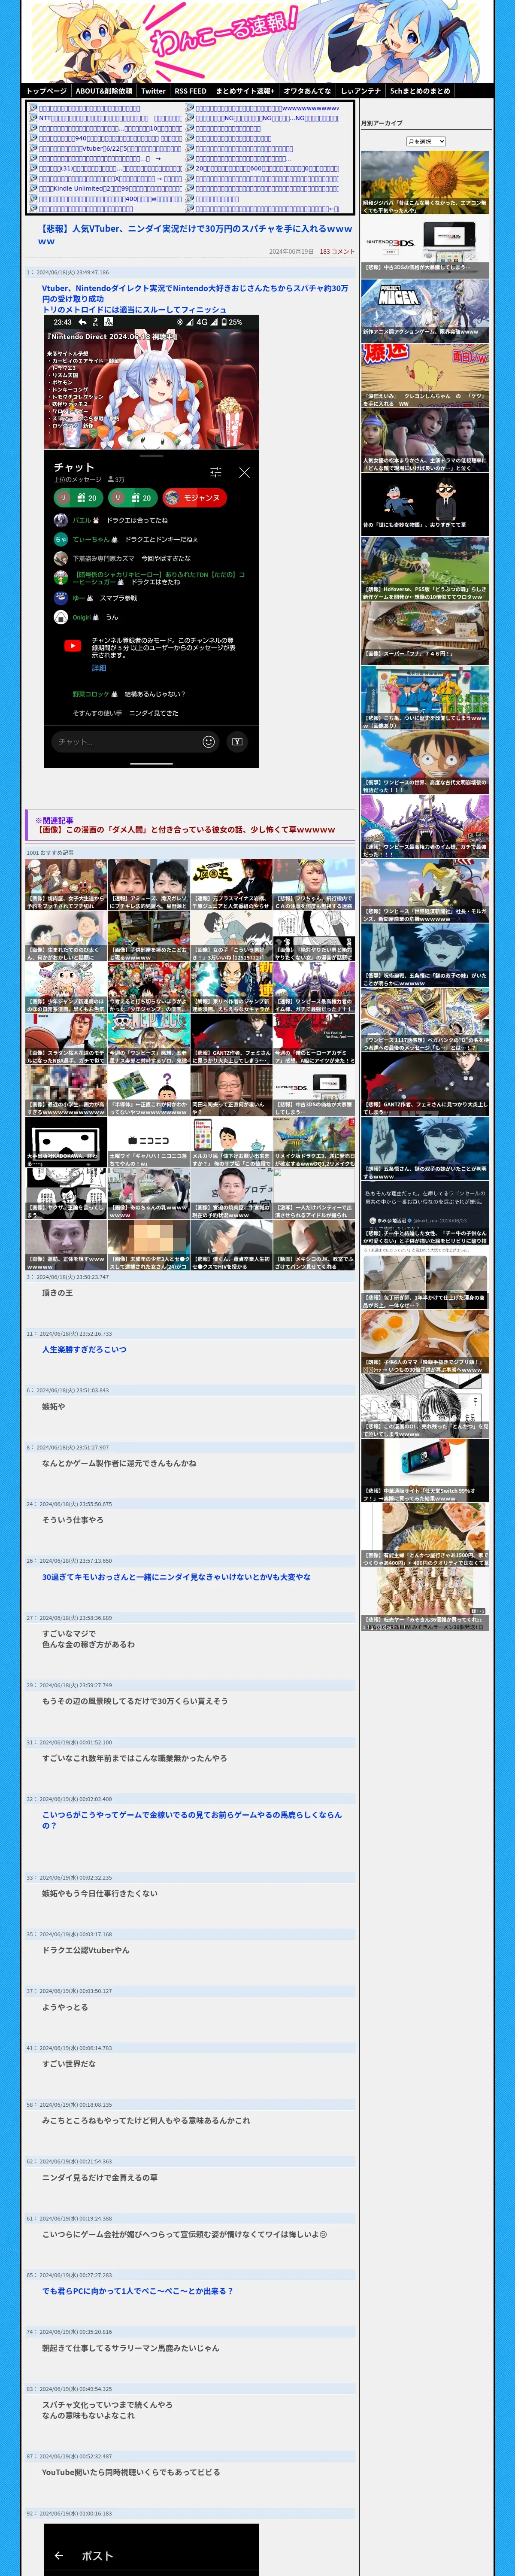
Task: Open headline link mentioning Kindle Unlimited
Action: point(110,188)
